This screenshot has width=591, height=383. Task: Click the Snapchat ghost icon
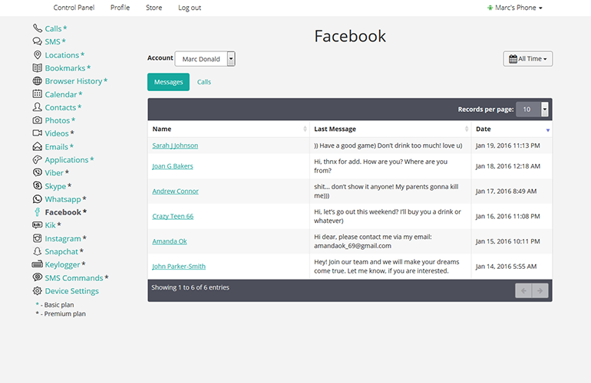click(38, 251)
